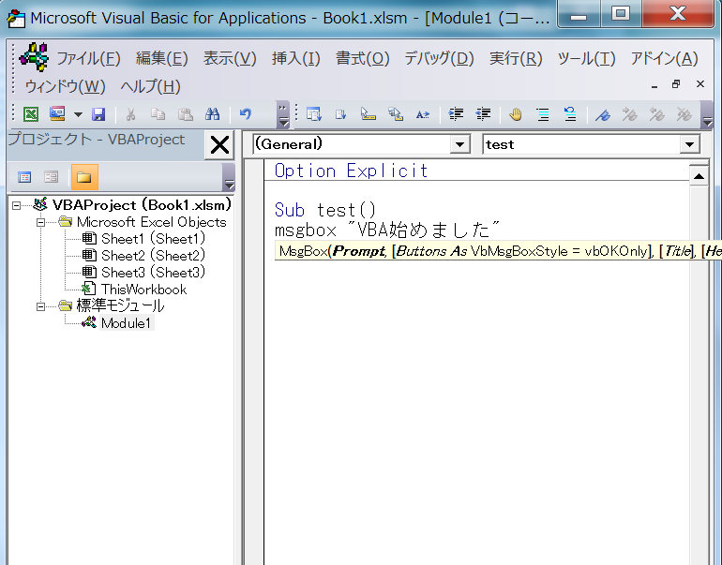Click the Next Bookmark icon
Image resolution: width=722 pixels, height=565 pixels.
pyautogui.click(x=630, y=114)
